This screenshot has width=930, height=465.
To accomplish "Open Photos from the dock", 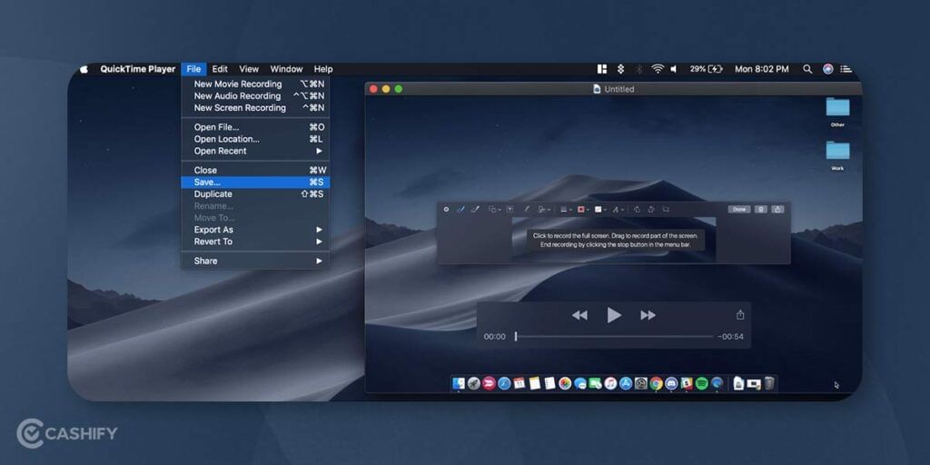I will pyautogui.click(x=565, y=383).
